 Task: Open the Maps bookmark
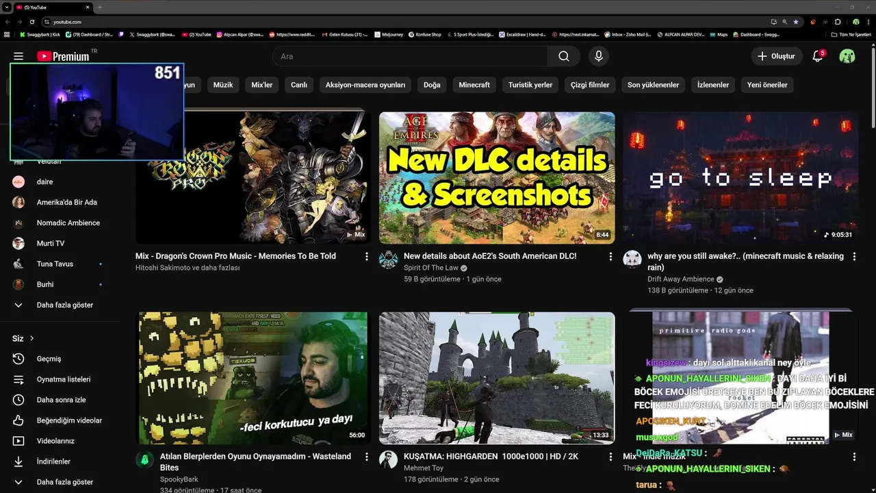pyautogui.click(x=719, y=34)
